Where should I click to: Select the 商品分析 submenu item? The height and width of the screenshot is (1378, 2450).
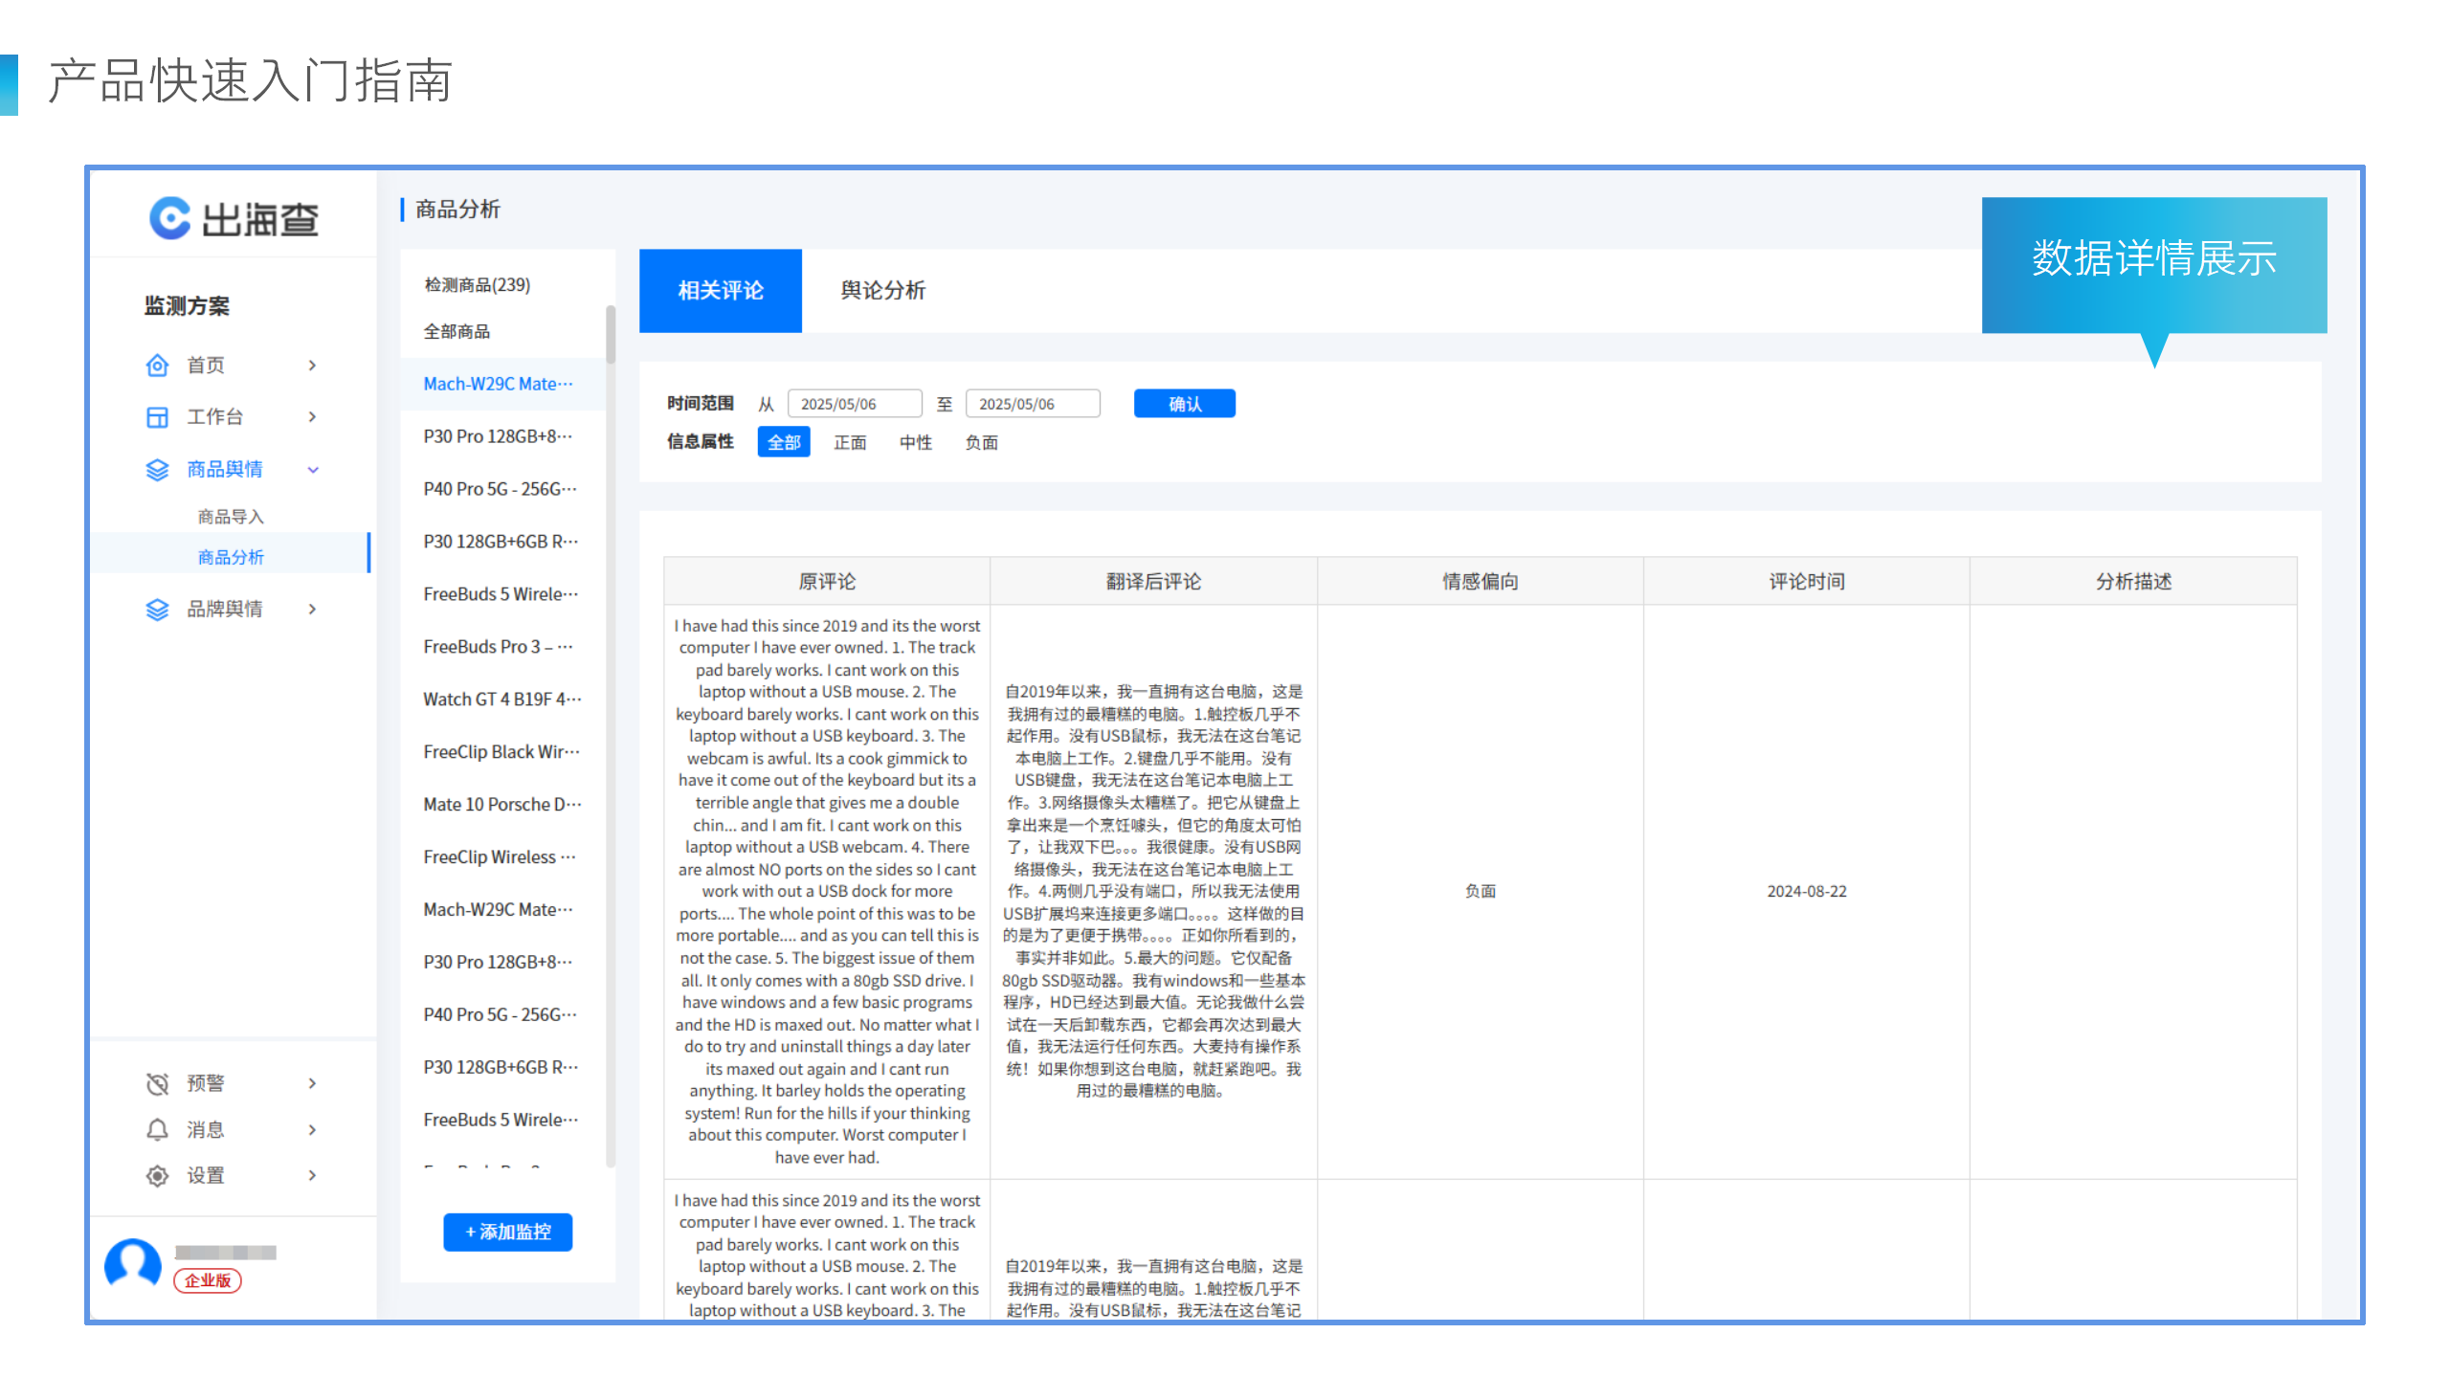tap(231, 557)
